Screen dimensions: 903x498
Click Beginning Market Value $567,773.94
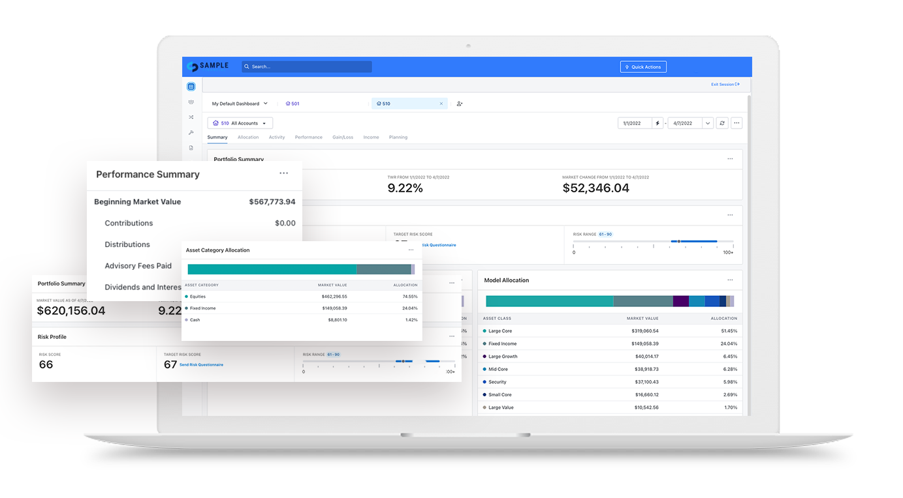tap(195, 202)
